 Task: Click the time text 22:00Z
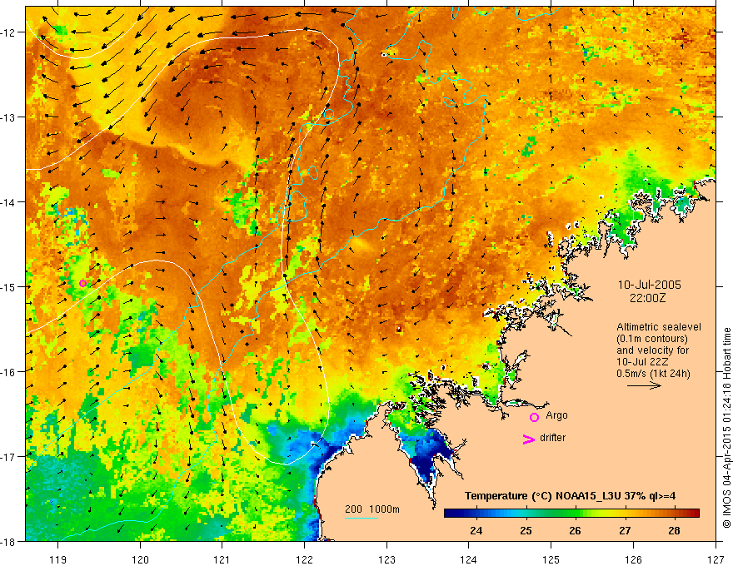647,298
